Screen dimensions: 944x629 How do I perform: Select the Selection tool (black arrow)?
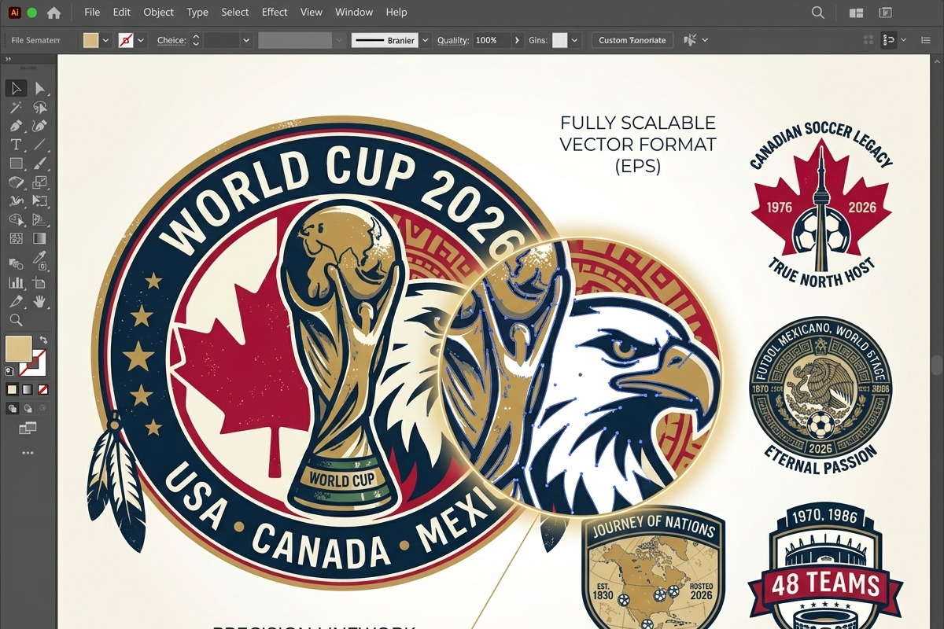click(16, 88)
